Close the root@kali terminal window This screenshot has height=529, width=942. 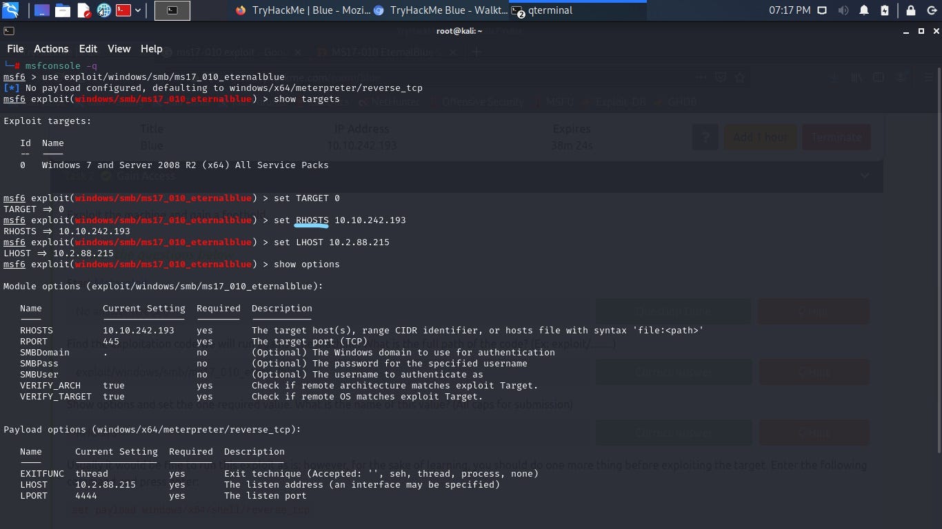[936, 31]
